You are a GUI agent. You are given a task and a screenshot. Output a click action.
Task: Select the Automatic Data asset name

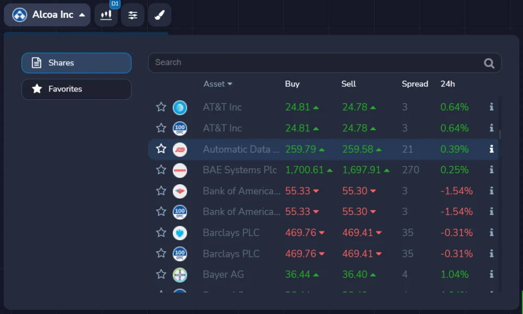click(241, 149)
